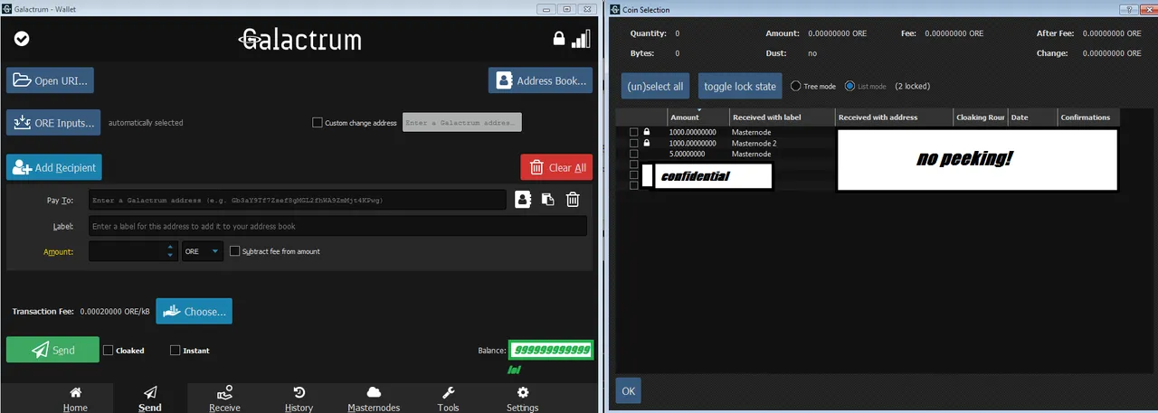
Task: Open the Receive tab
Action: tap(224, 399)
